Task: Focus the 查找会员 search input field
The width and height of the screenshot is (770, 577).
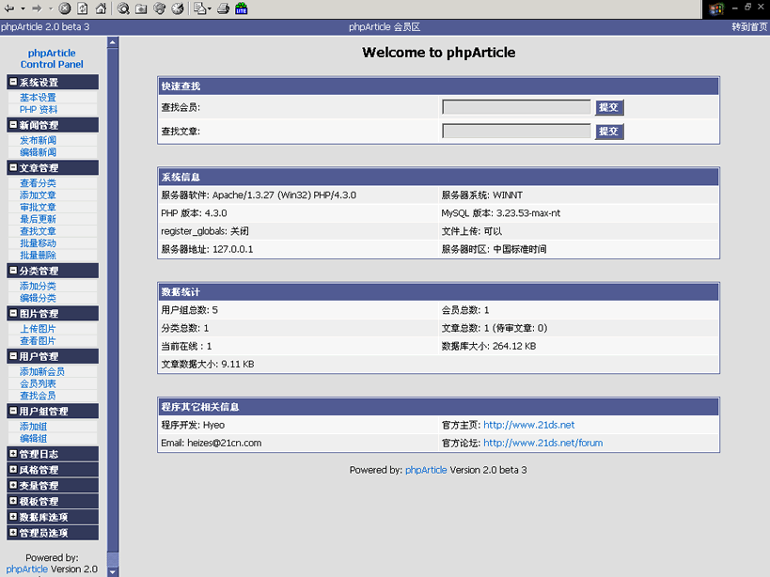Action: (x=516, y=107)
